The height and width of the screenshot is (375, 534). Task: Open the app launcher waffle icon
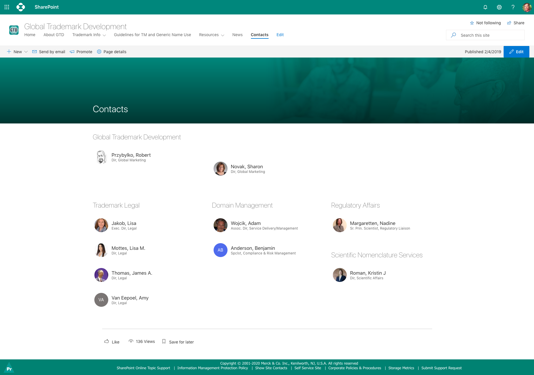point(7,7)
